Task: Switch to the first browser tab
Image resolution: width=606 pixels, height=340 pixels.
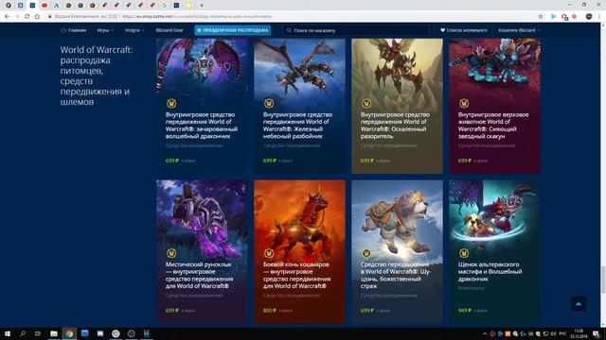Action: [x=9, y=6]
